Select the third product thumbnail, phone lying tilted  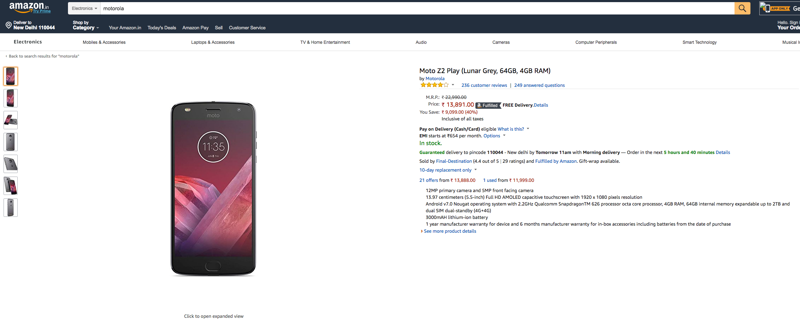pyautogui.click(x=11, y=120)
